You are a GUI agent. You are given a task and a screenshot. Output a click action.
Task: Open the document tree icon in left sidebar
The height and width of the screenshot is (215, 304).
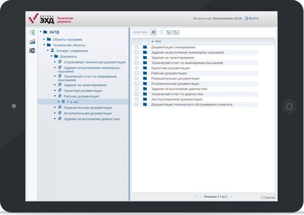point(32,33)
